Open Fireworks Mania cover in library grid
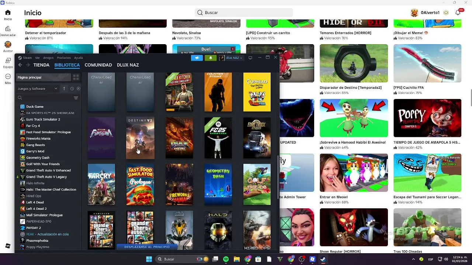 (x=179, y=184)
